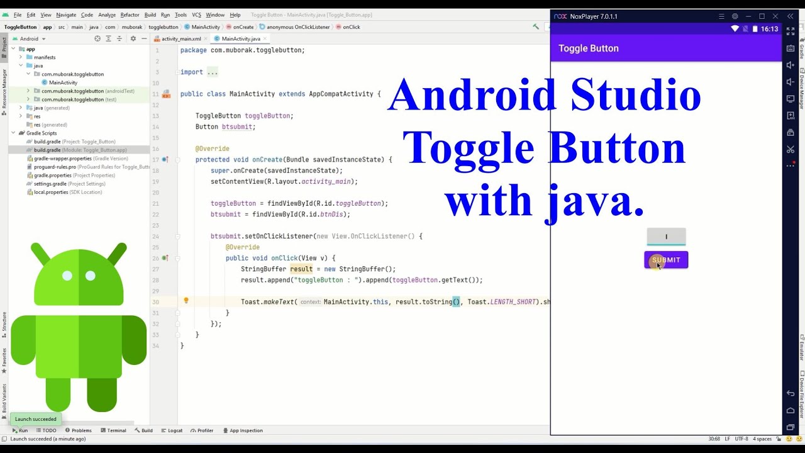
Task: Open Project panel settings gear
Action: click(133, 38)
